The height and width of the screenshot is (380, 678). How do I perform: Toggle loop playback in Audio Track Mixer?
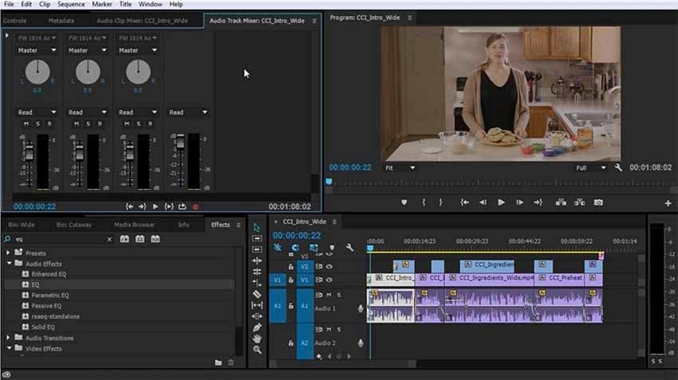tap(182, 207)
